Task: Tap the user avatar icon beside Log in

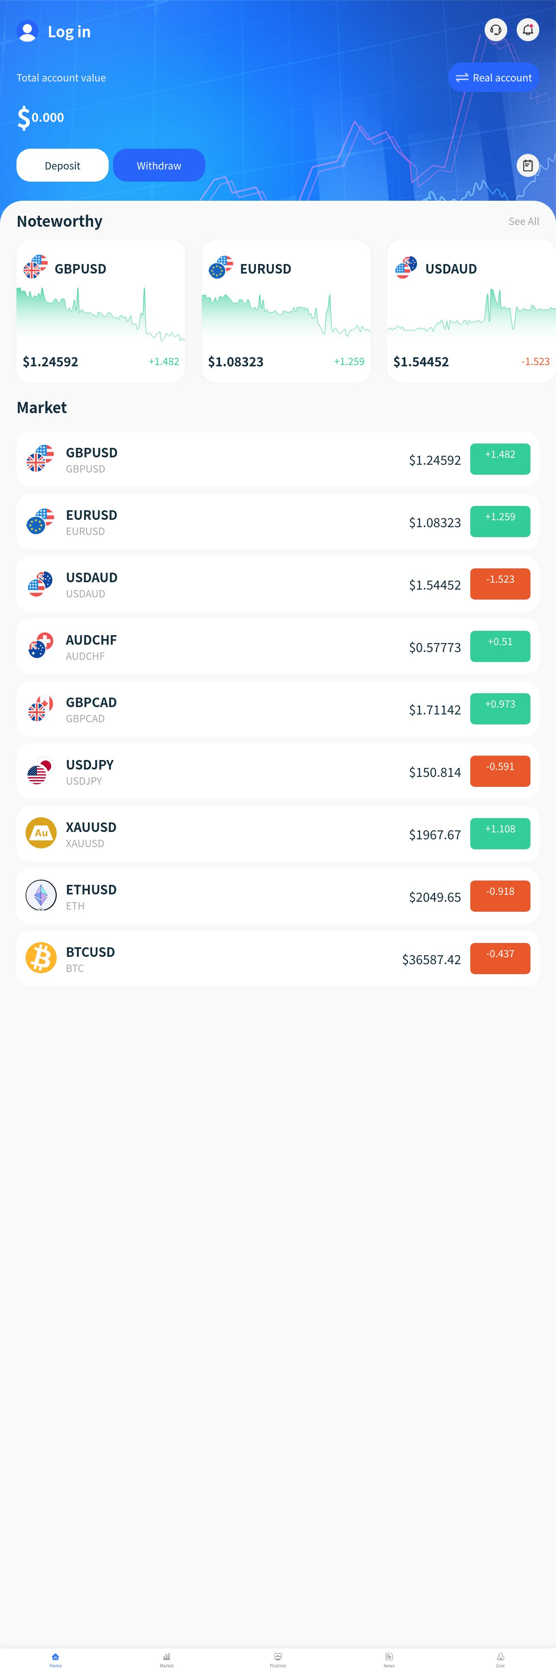Action: tap(27, 31)
